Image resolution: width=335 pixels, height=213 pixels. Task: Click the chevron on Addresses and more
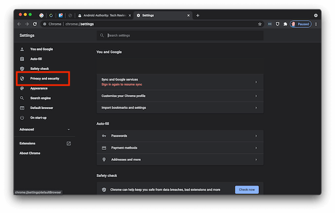coord(256,160)
